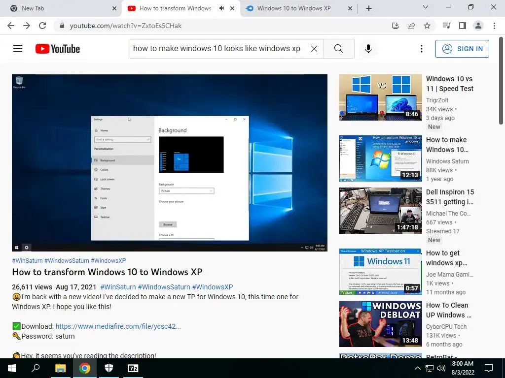Open How To Clean UP Windows title
The height and width of the screenshot is (378, 505).
coord(448,310)
